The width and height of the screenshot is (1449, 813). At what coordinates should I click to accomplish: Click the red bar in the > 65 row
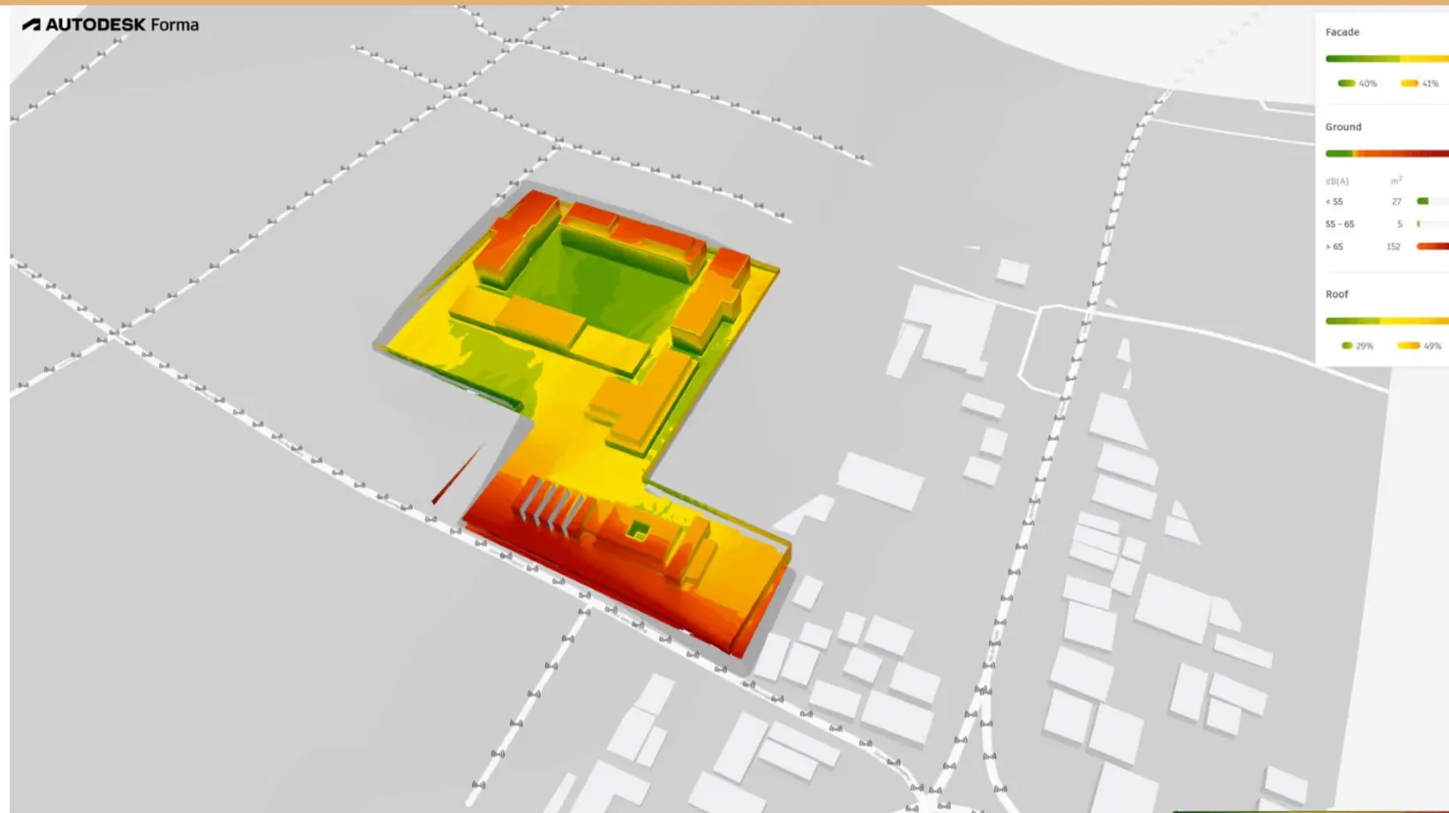click(1432, 247)
